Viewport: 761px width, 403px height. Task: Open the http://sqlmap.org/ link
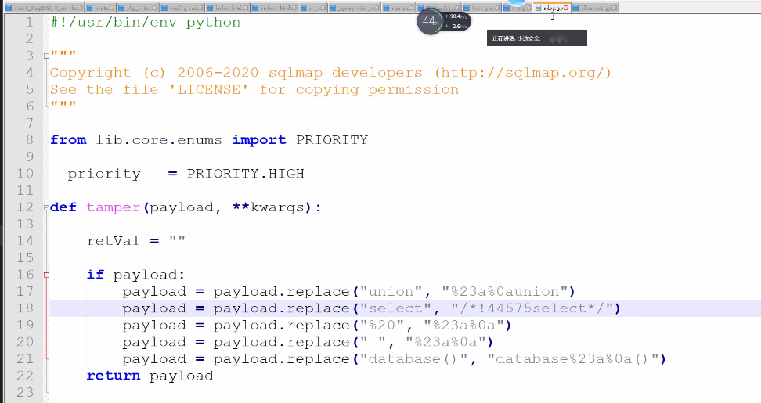point(524,72)
